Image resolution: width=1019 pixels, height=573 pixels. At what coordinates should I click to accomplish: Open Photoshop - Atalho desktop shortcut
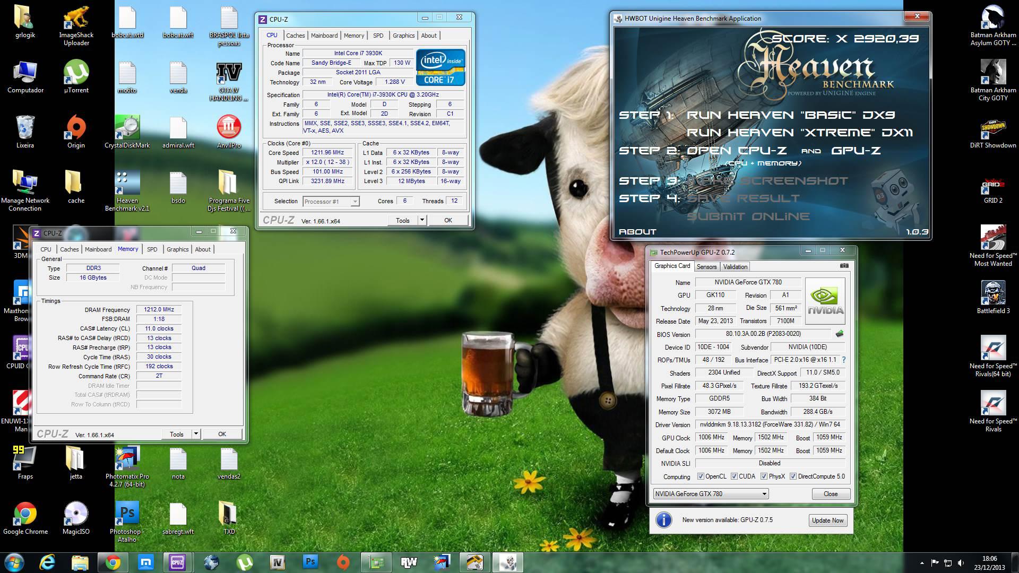[127, 522]
